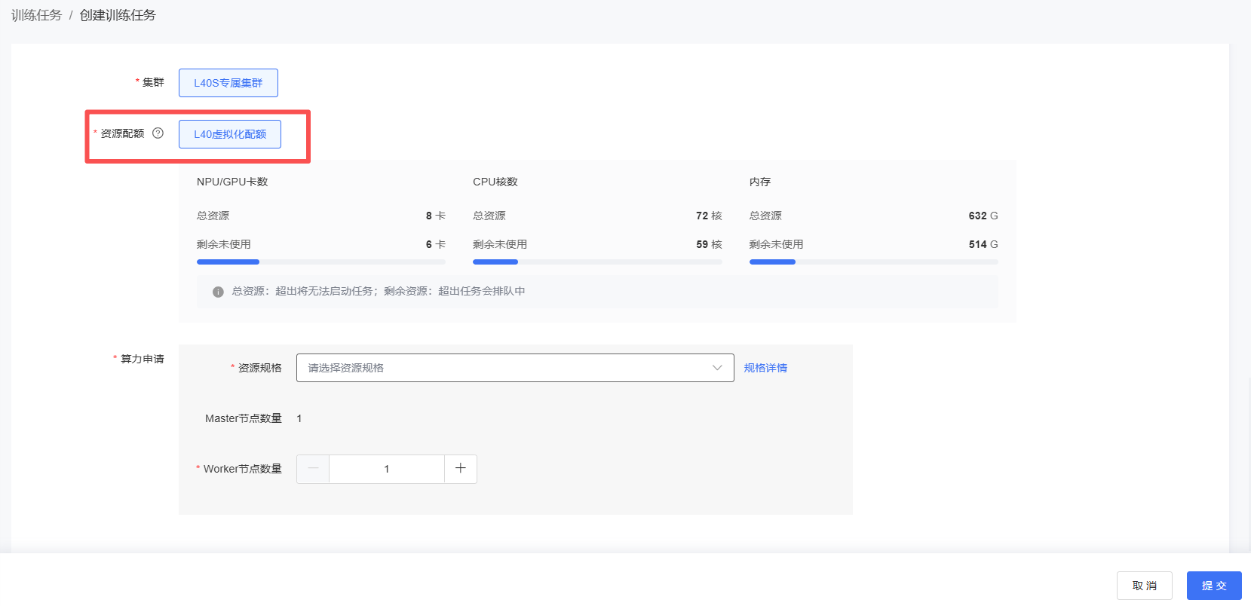Click the info icon in the resource notice

point(218,292)
